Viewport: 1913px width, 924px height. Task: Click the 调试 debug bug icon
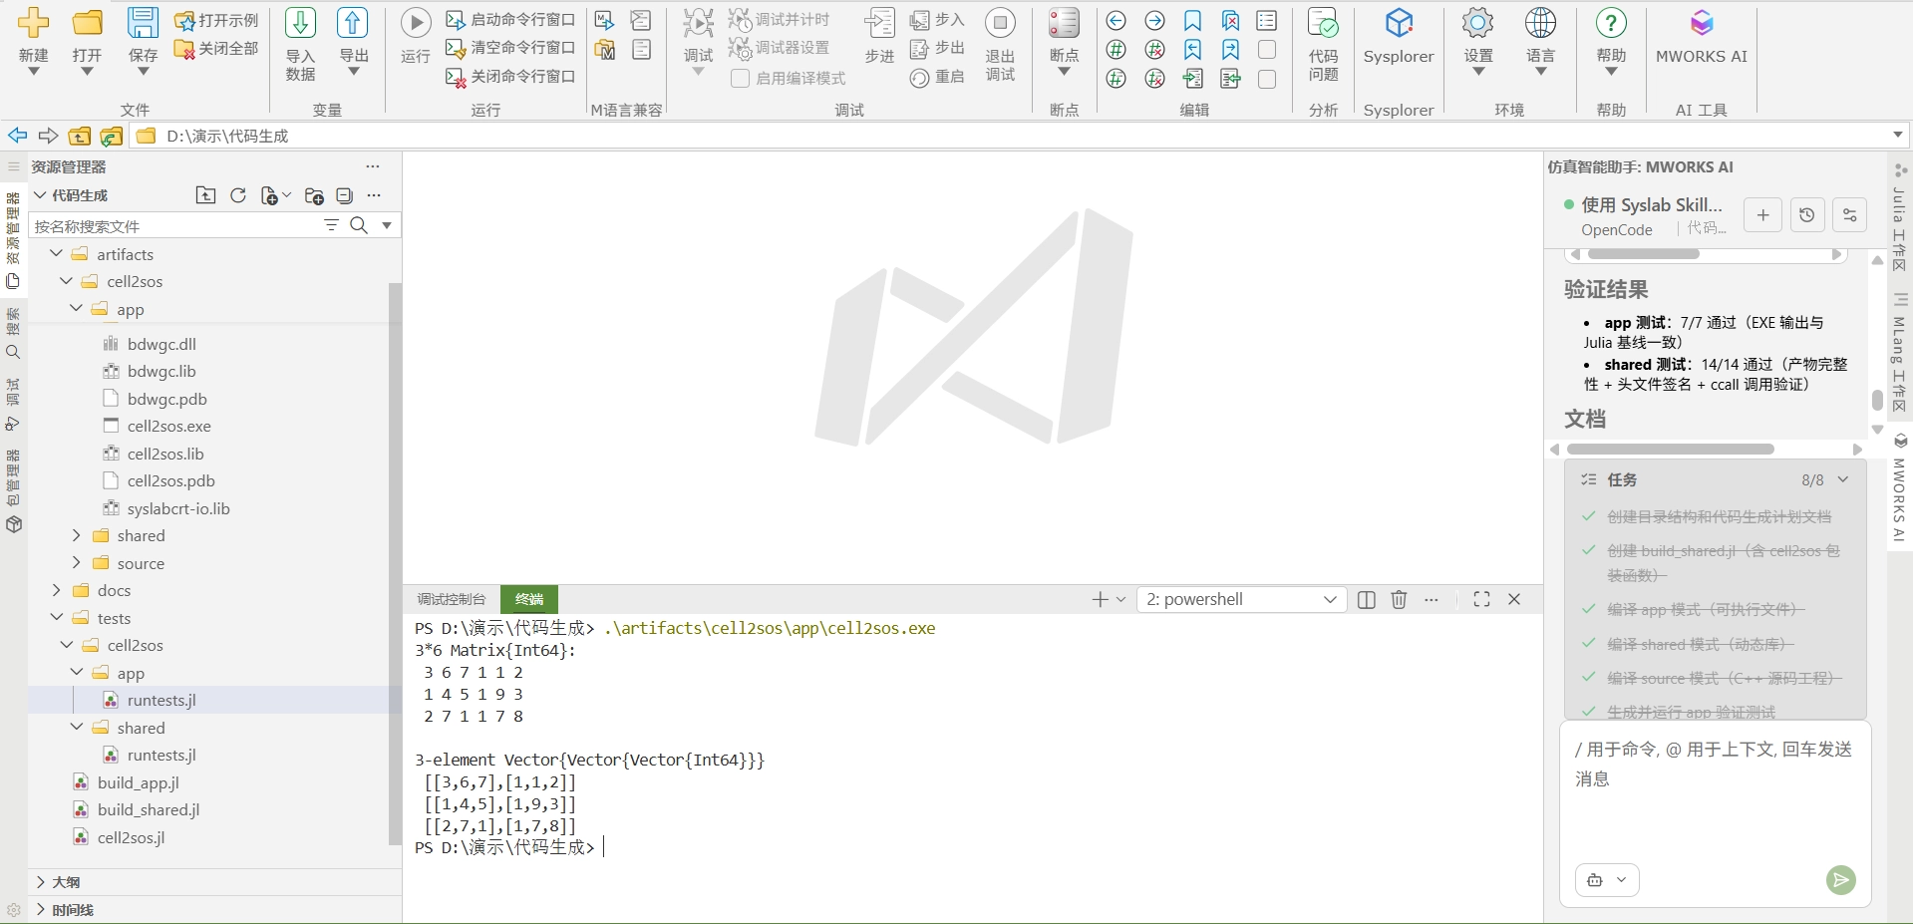[x=698, y=22]
